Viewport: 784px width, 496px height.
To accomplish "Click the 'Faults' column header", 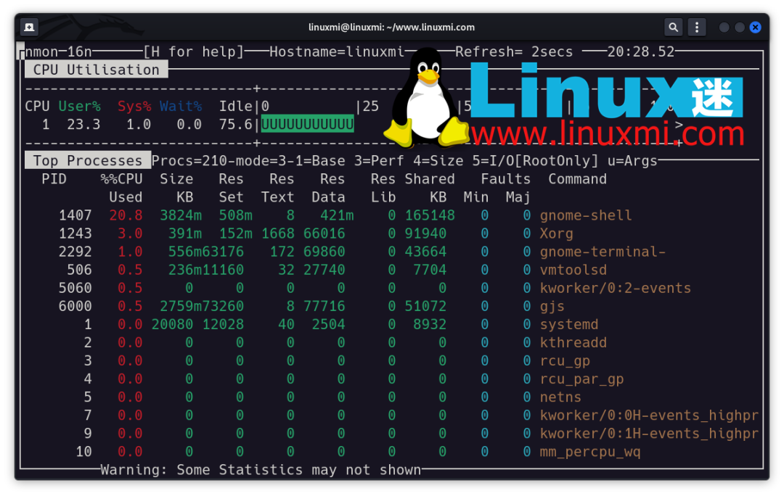I will coord(505,179).
